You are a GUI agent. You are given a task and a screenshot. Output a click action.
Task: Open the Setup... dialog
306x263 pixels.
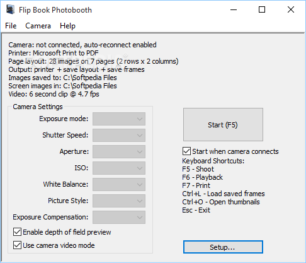click(223, 247)
